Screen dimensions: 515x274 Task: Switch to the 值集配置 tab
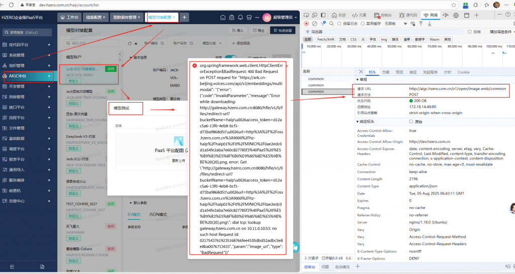[94, 17]
